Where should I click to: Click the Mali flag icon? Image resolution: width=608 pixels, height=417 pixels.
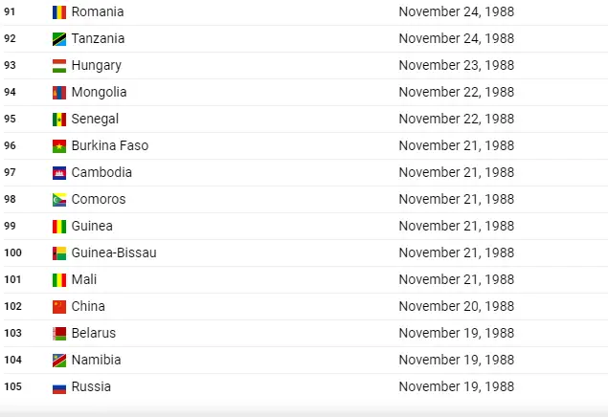[59, 280]
